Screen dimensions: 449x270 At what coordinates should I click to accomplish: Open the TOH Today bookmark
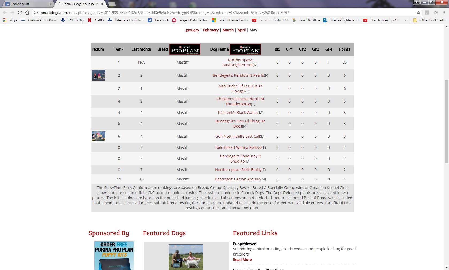(72, 20)
